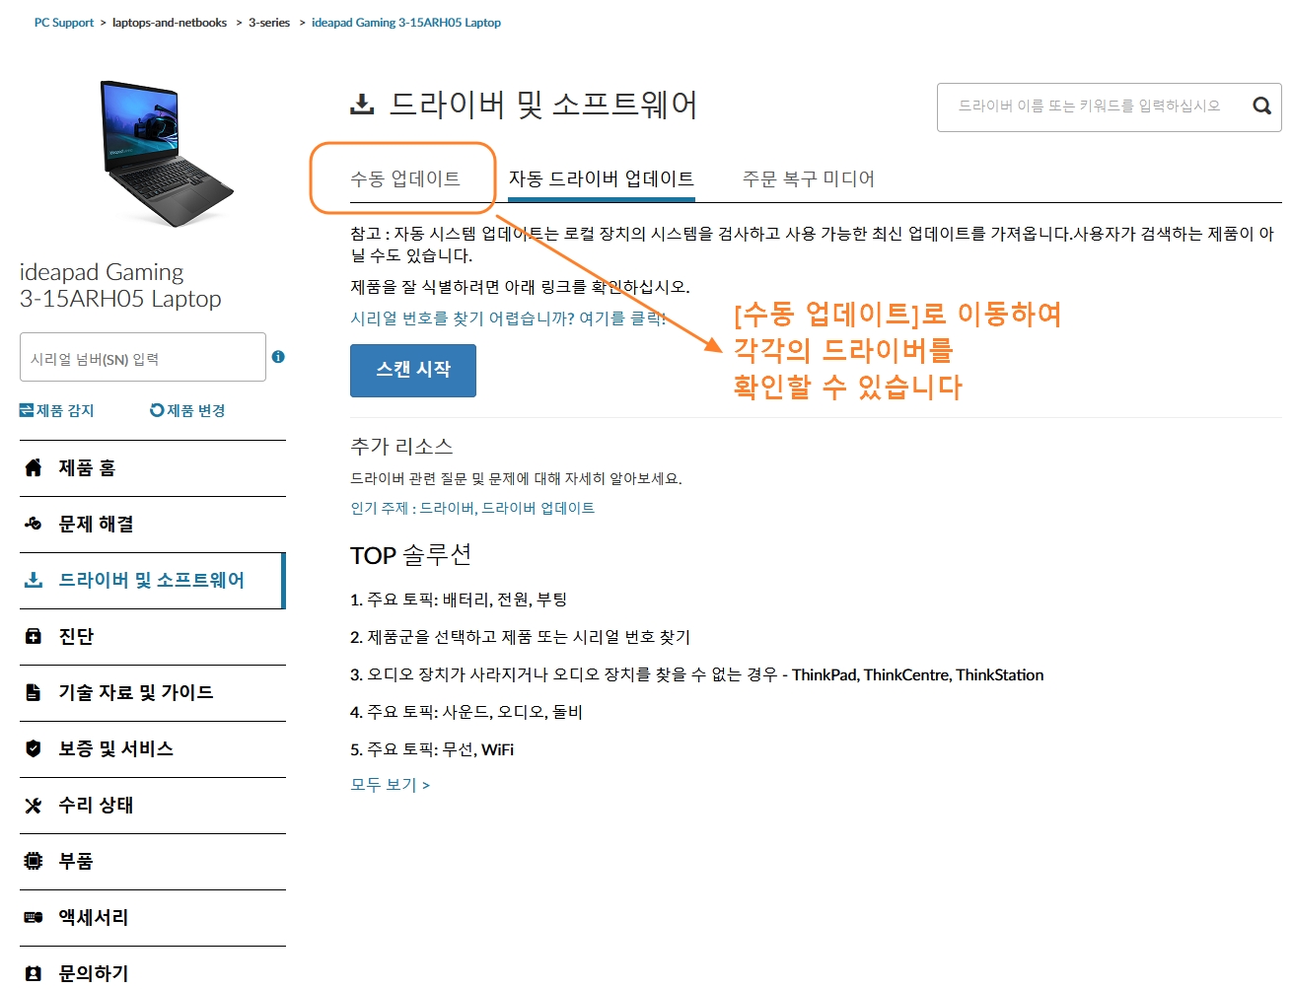
Task: Open 수리 상태 via the tools icon
Action: click(x=33, y=805)
